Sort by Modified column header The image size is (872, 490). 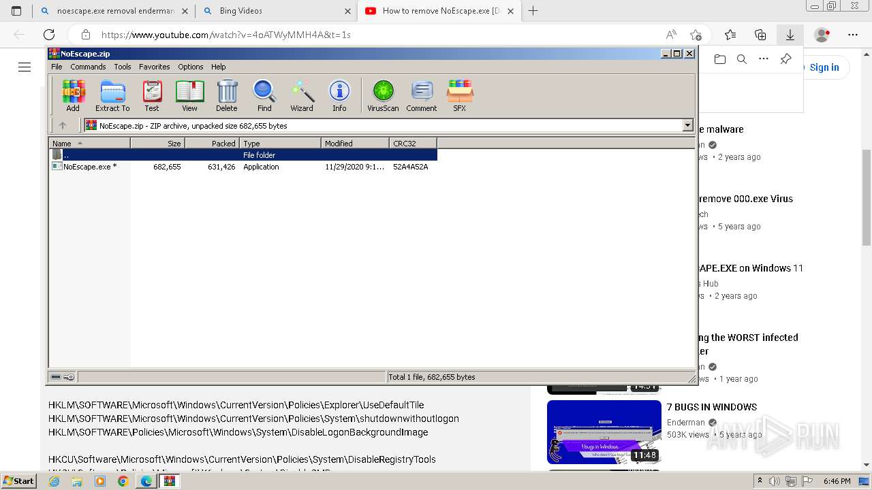[x=355, y=143]
